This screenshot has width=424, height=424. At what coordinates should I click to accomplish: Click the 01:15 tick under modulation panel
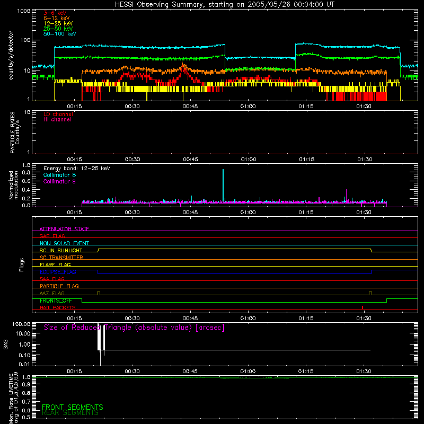306,213
